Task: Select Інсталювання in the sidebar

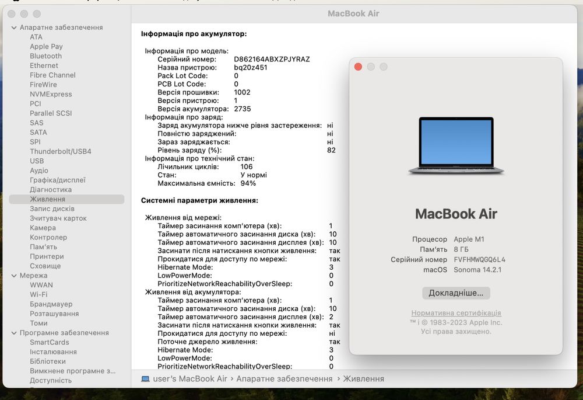Action: coord(53,352)
